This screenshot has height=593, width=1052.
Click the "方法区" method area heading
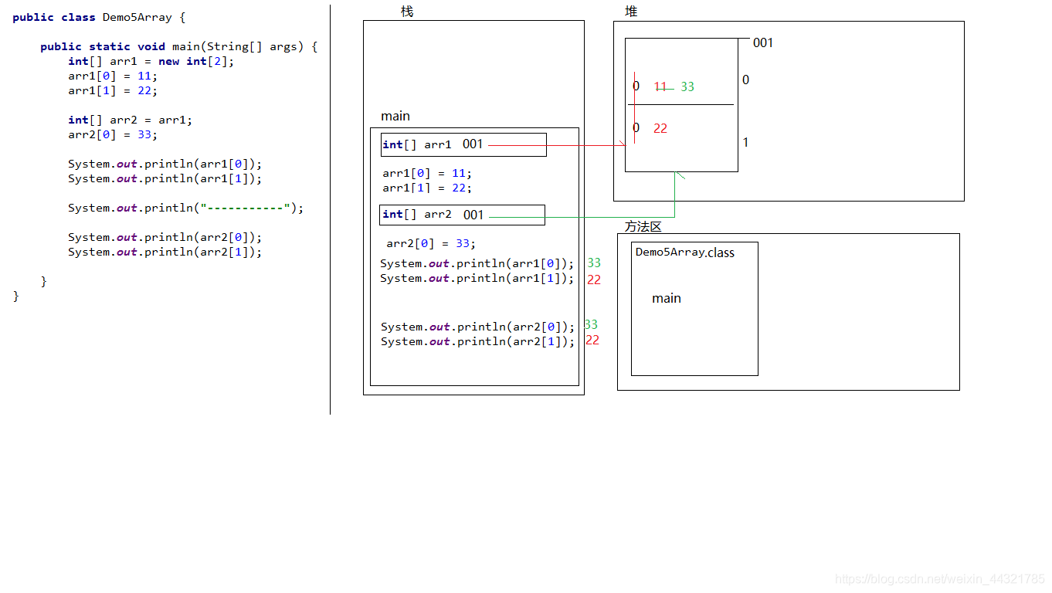point(643,226)
